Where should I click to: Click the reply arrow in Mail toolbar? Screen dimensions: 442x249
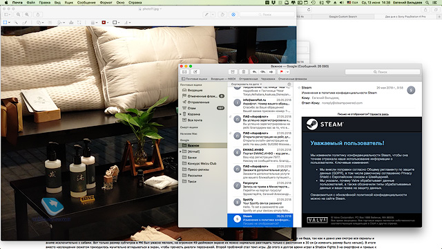(x=254, y=72)
